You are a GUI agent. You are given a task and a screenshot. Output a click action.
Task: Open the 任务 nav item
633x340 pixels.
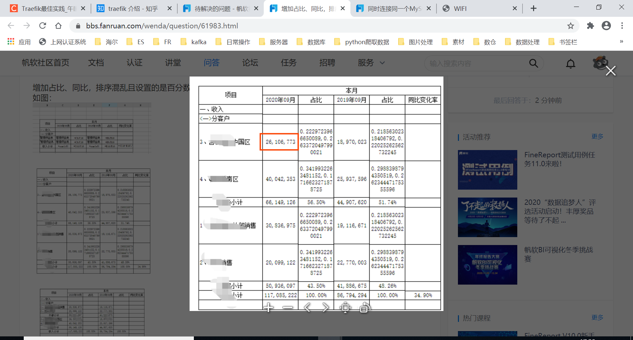pos(289,63)
